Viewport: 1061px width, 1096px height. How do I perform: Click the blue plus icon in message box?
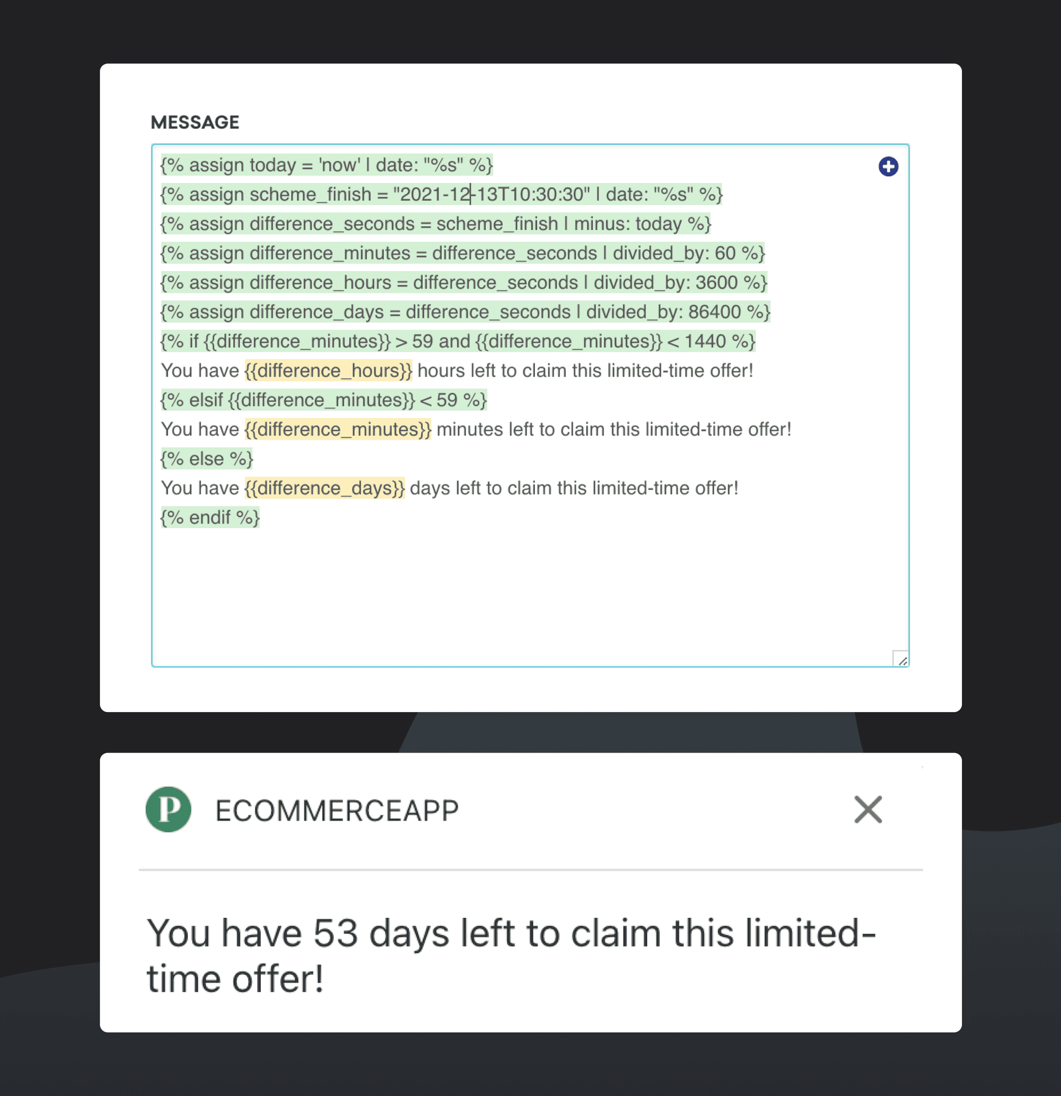[x=888, y=166]
